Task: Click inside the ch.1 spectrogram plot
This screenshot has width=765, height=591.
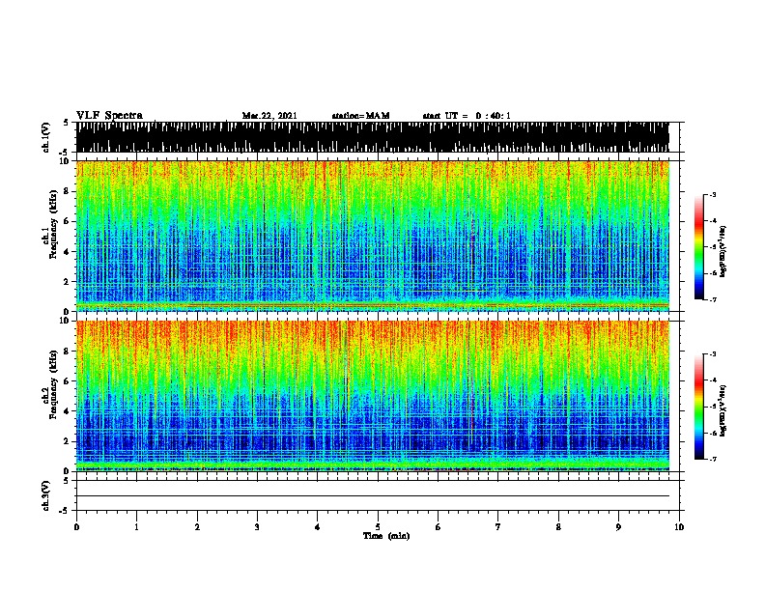Action: 373,236
